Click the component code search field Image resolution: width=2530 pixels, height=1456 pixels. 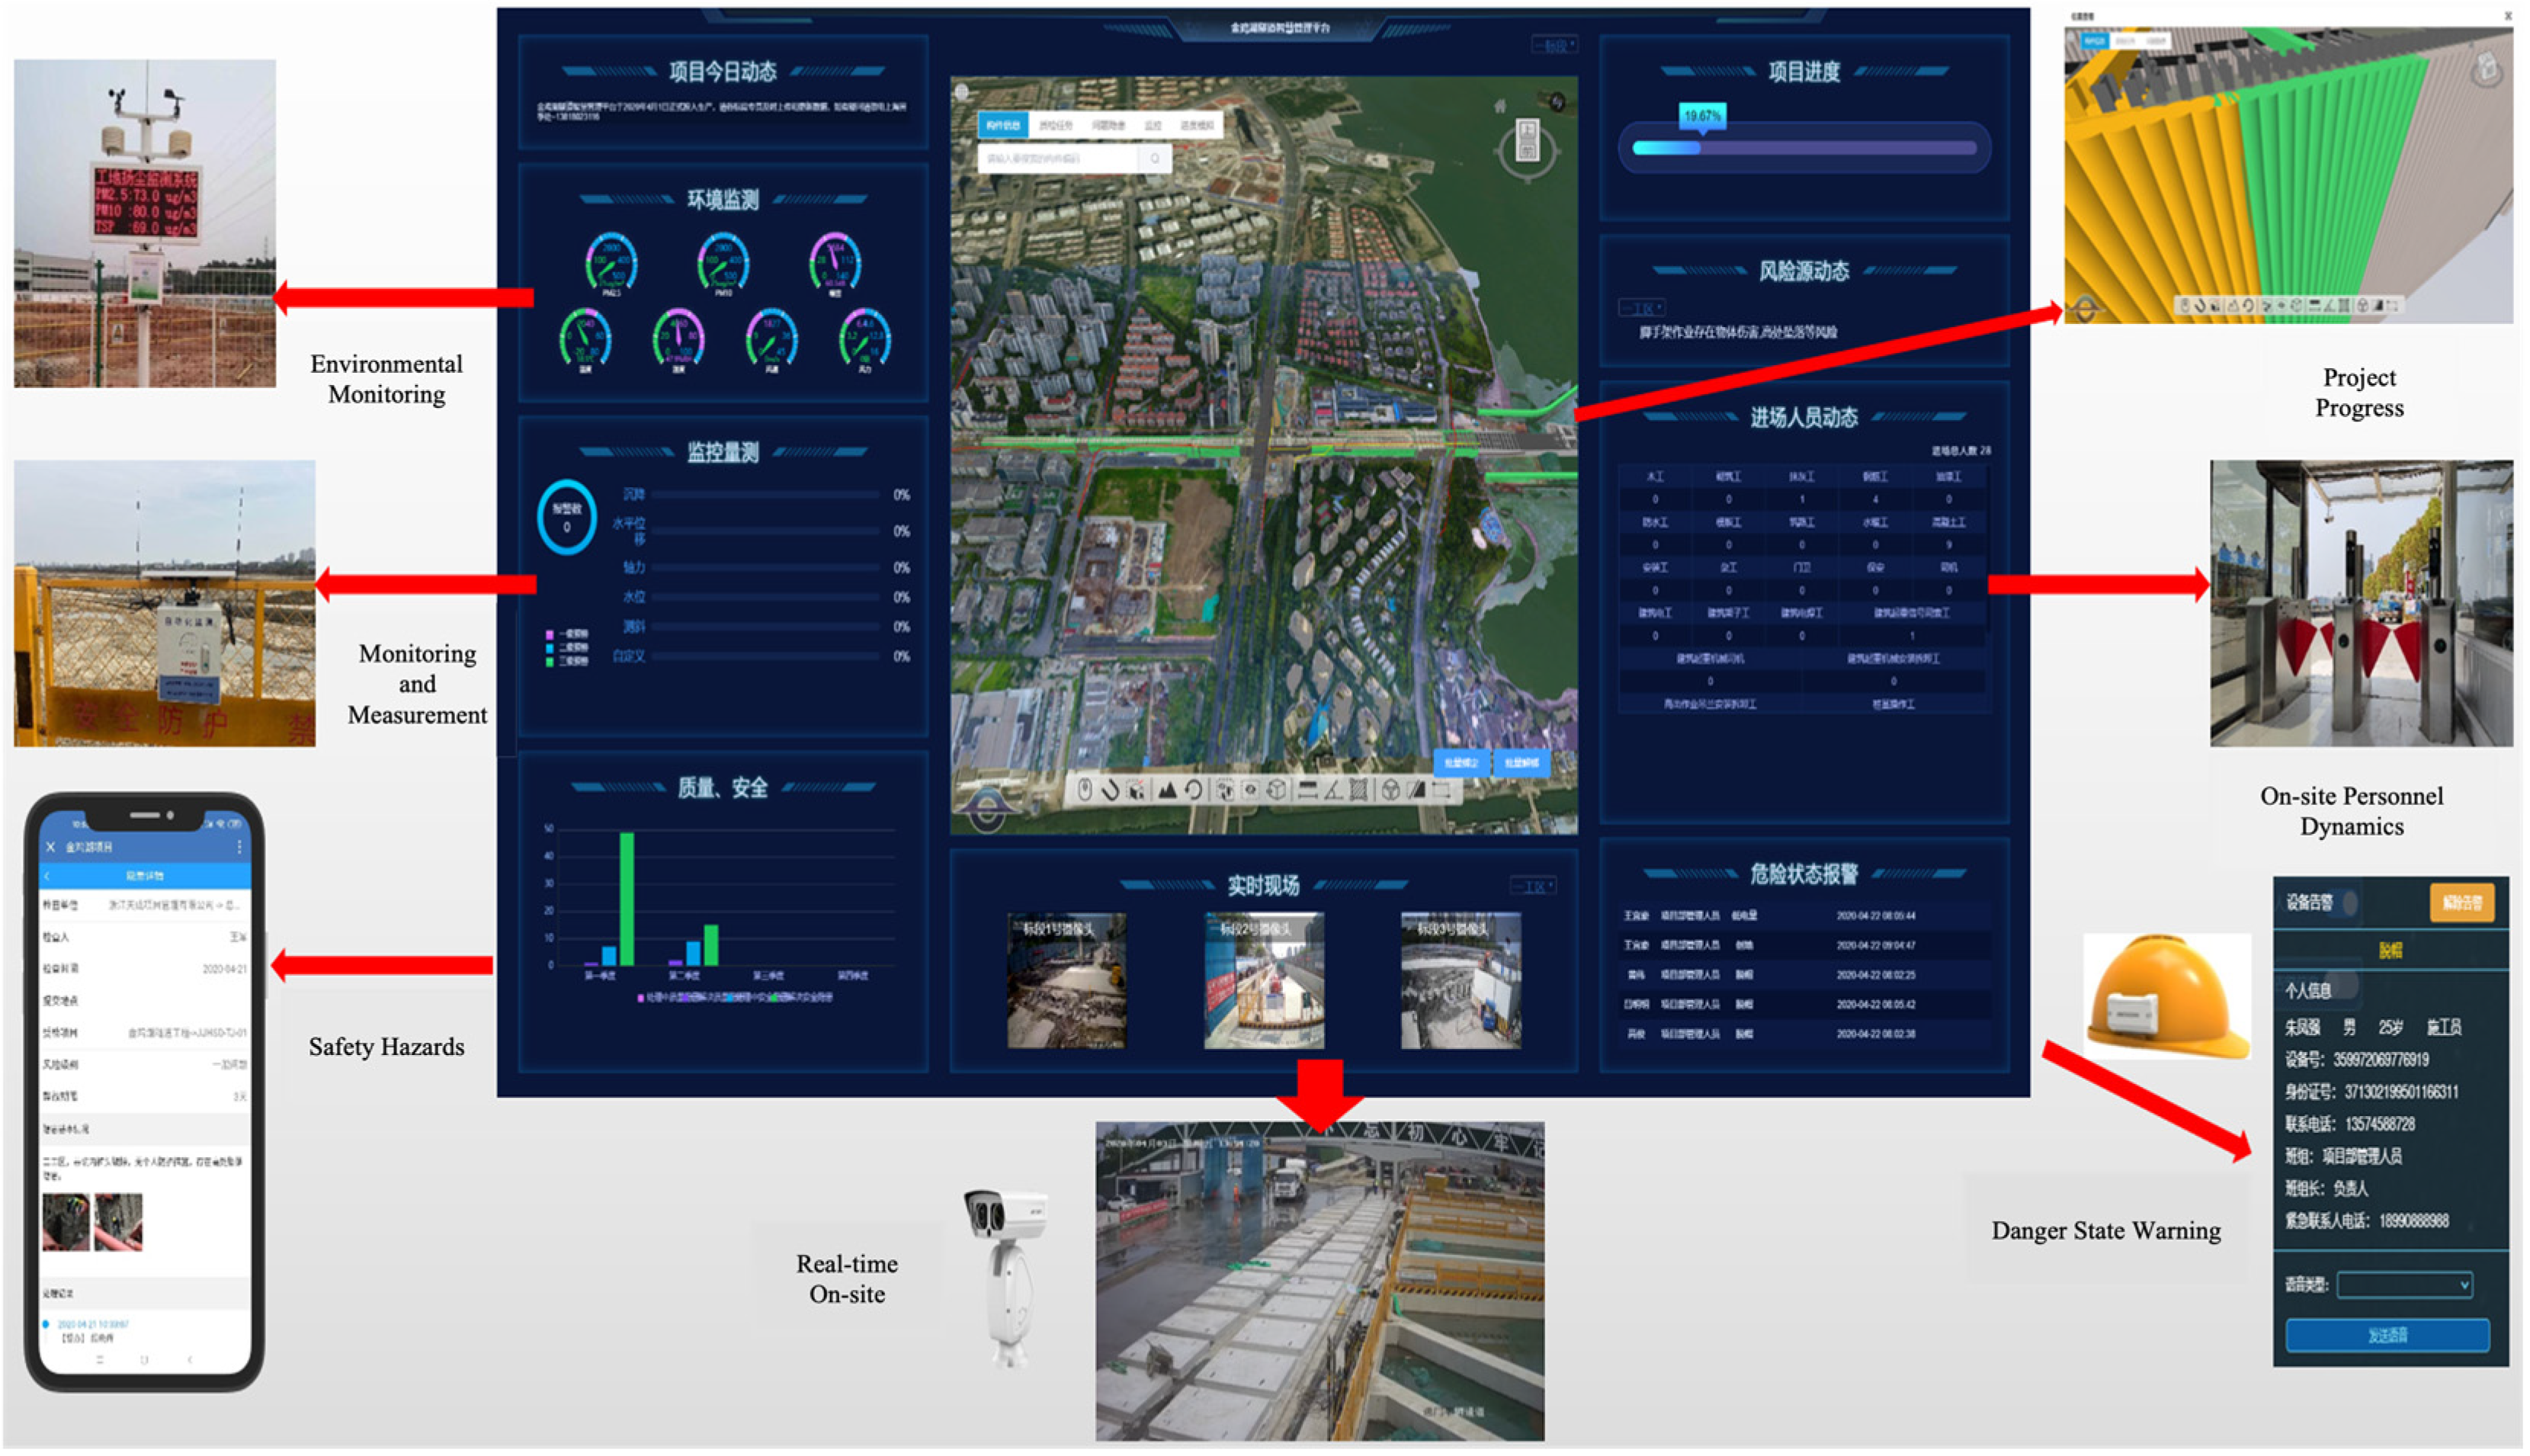pyautogui.click(x=1058, y=158)
